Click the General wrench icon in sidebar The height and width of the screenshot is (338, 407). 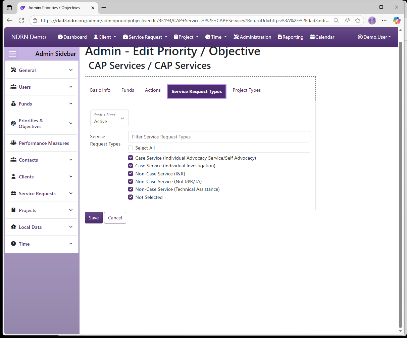coord(13,70)
